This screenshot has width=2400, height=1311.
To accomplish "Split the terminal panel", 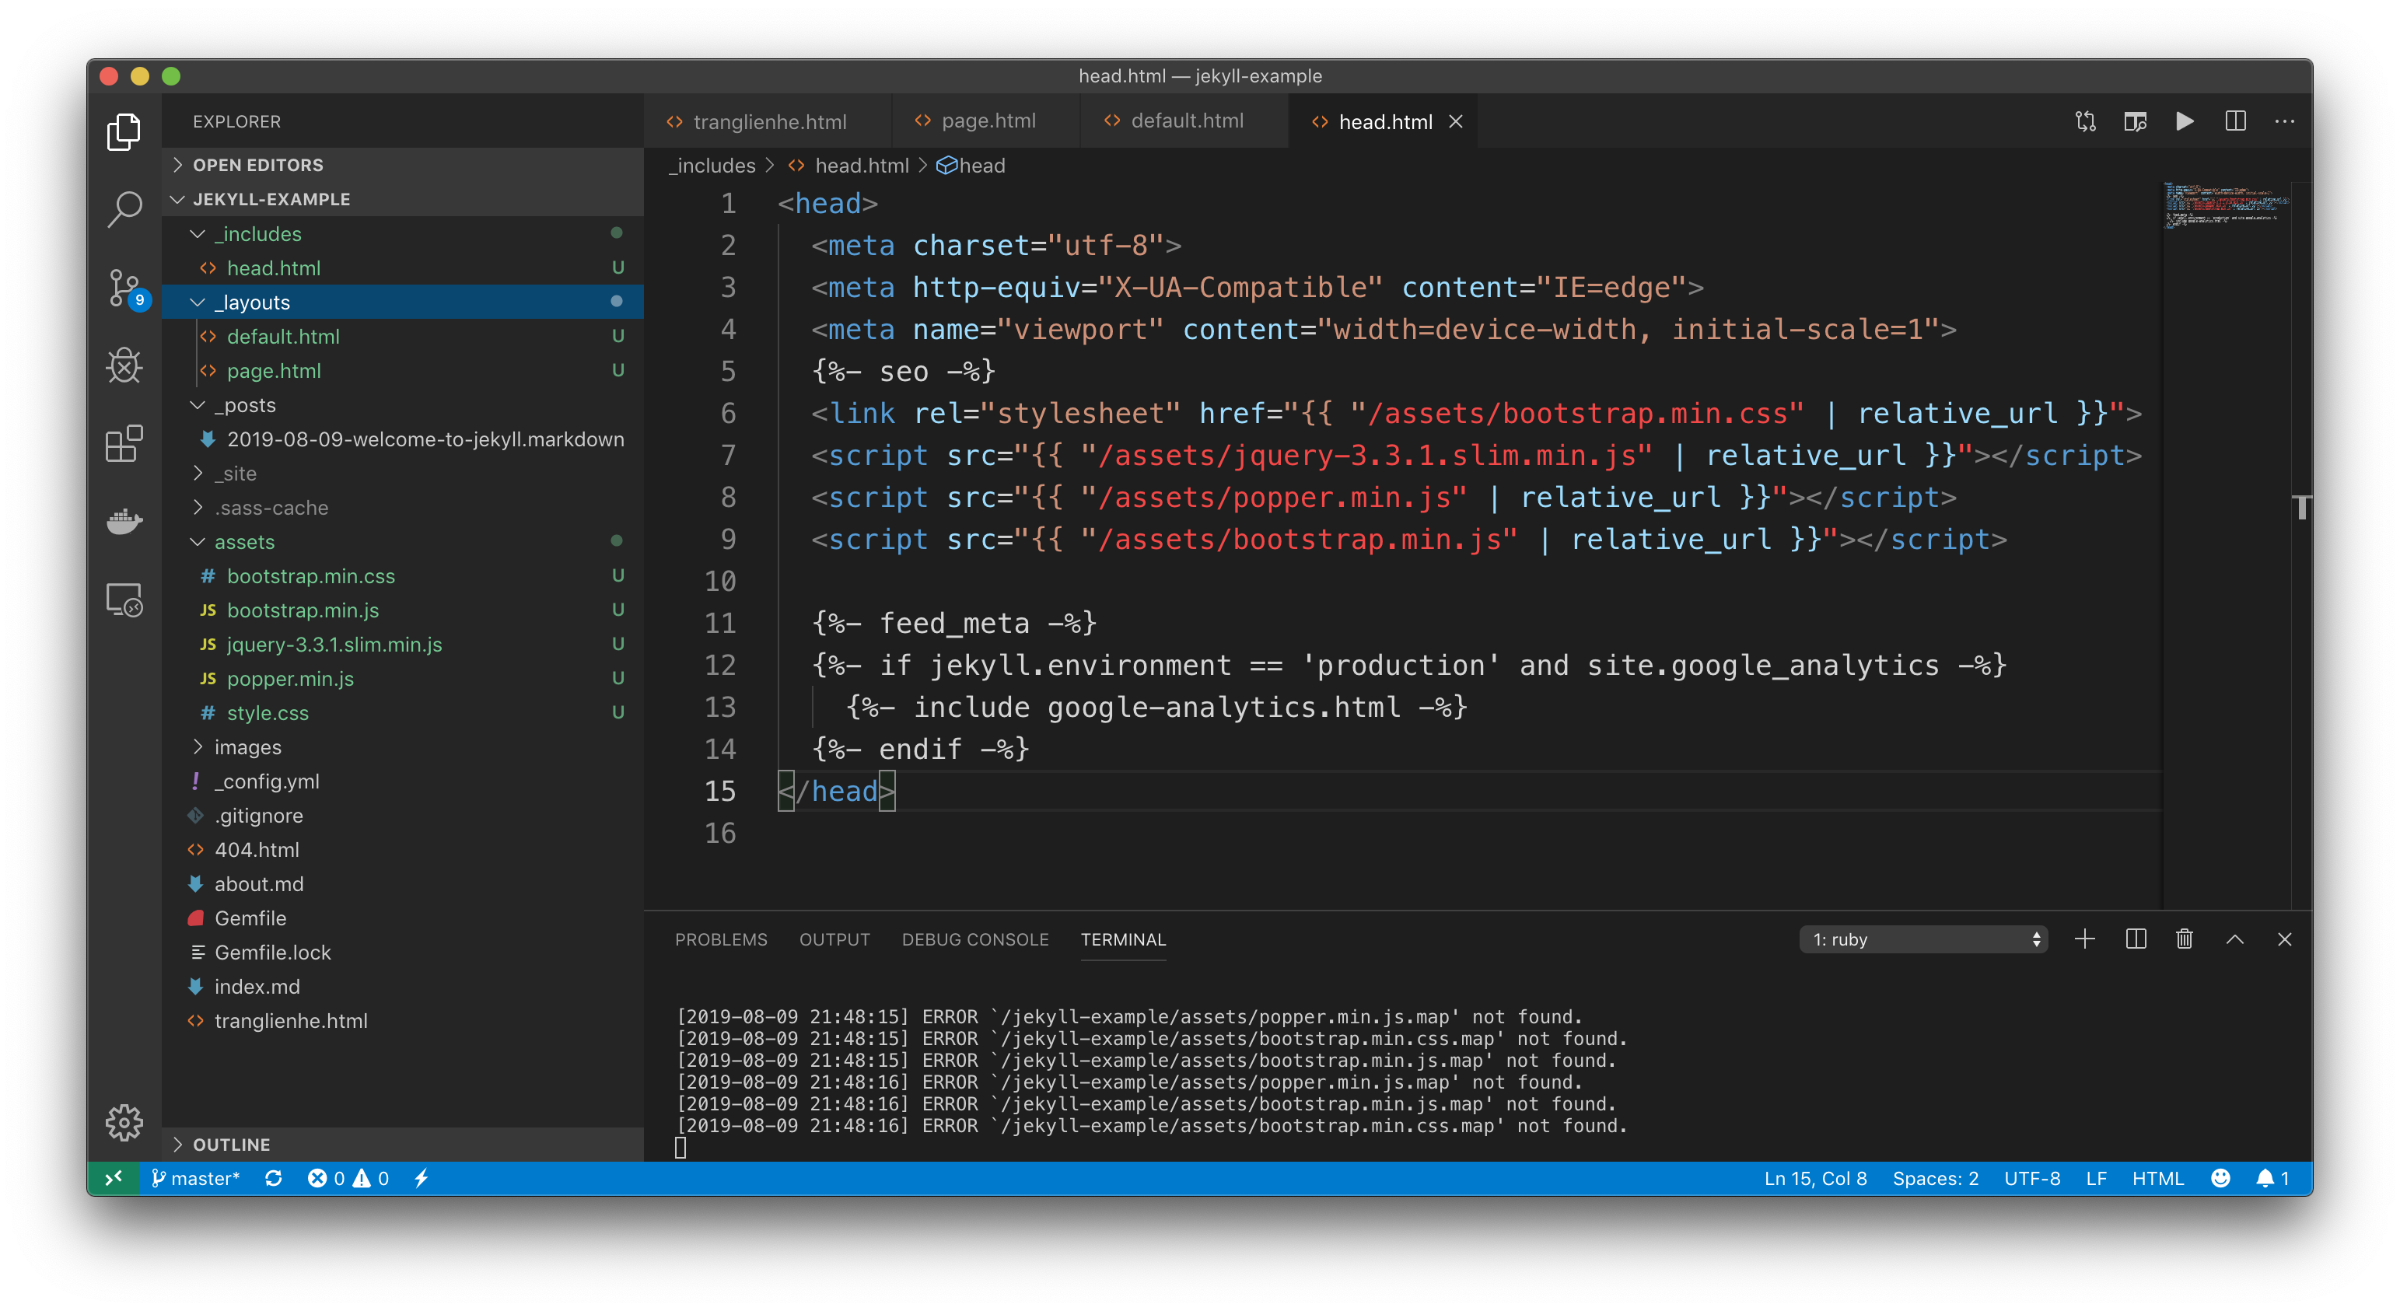I will click(2136, 939).
